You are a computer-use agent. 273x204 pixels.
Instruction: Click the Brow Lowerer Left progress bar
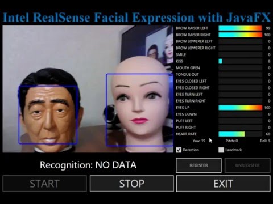click(241, 41)
